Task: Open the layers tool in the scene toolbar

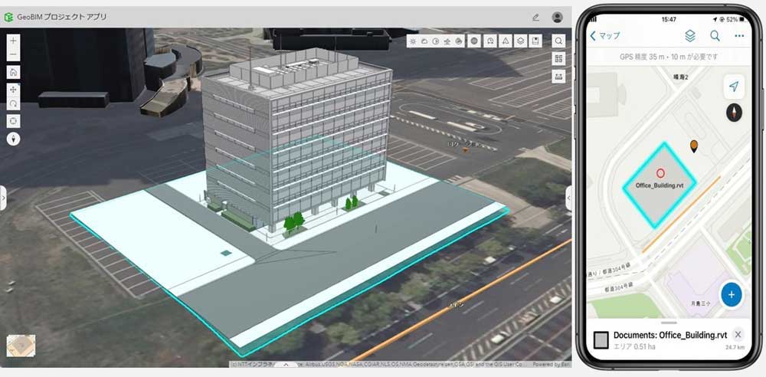Action: (521, 41)
